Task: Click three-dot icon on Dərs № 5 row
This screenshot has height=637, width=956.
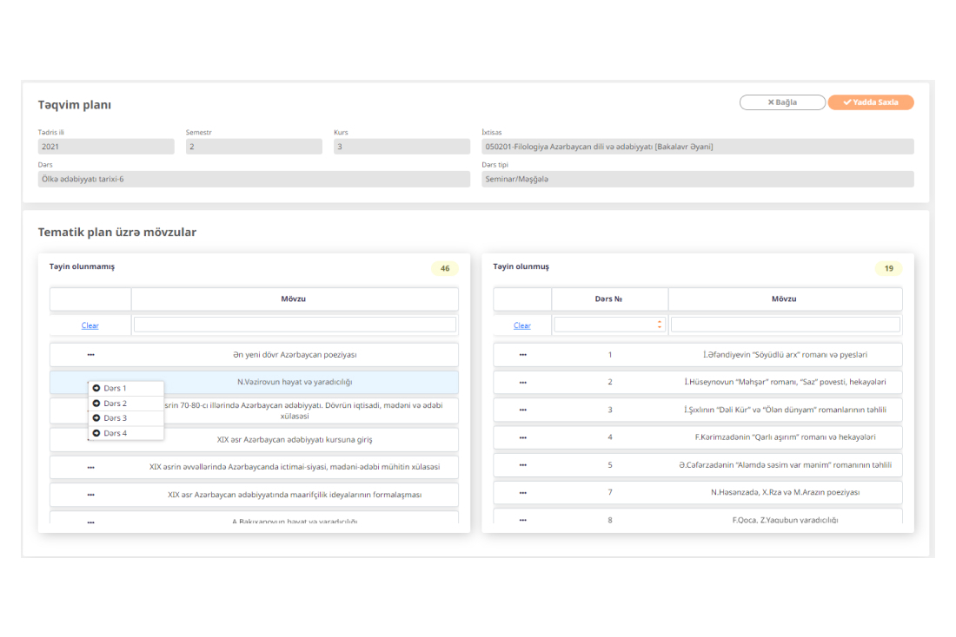Action: [x=522, y=465]
